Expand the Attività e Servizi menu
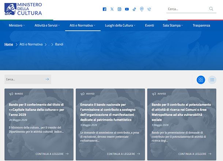The width and height of the screenshot is (223, 161). click(47, 25)
